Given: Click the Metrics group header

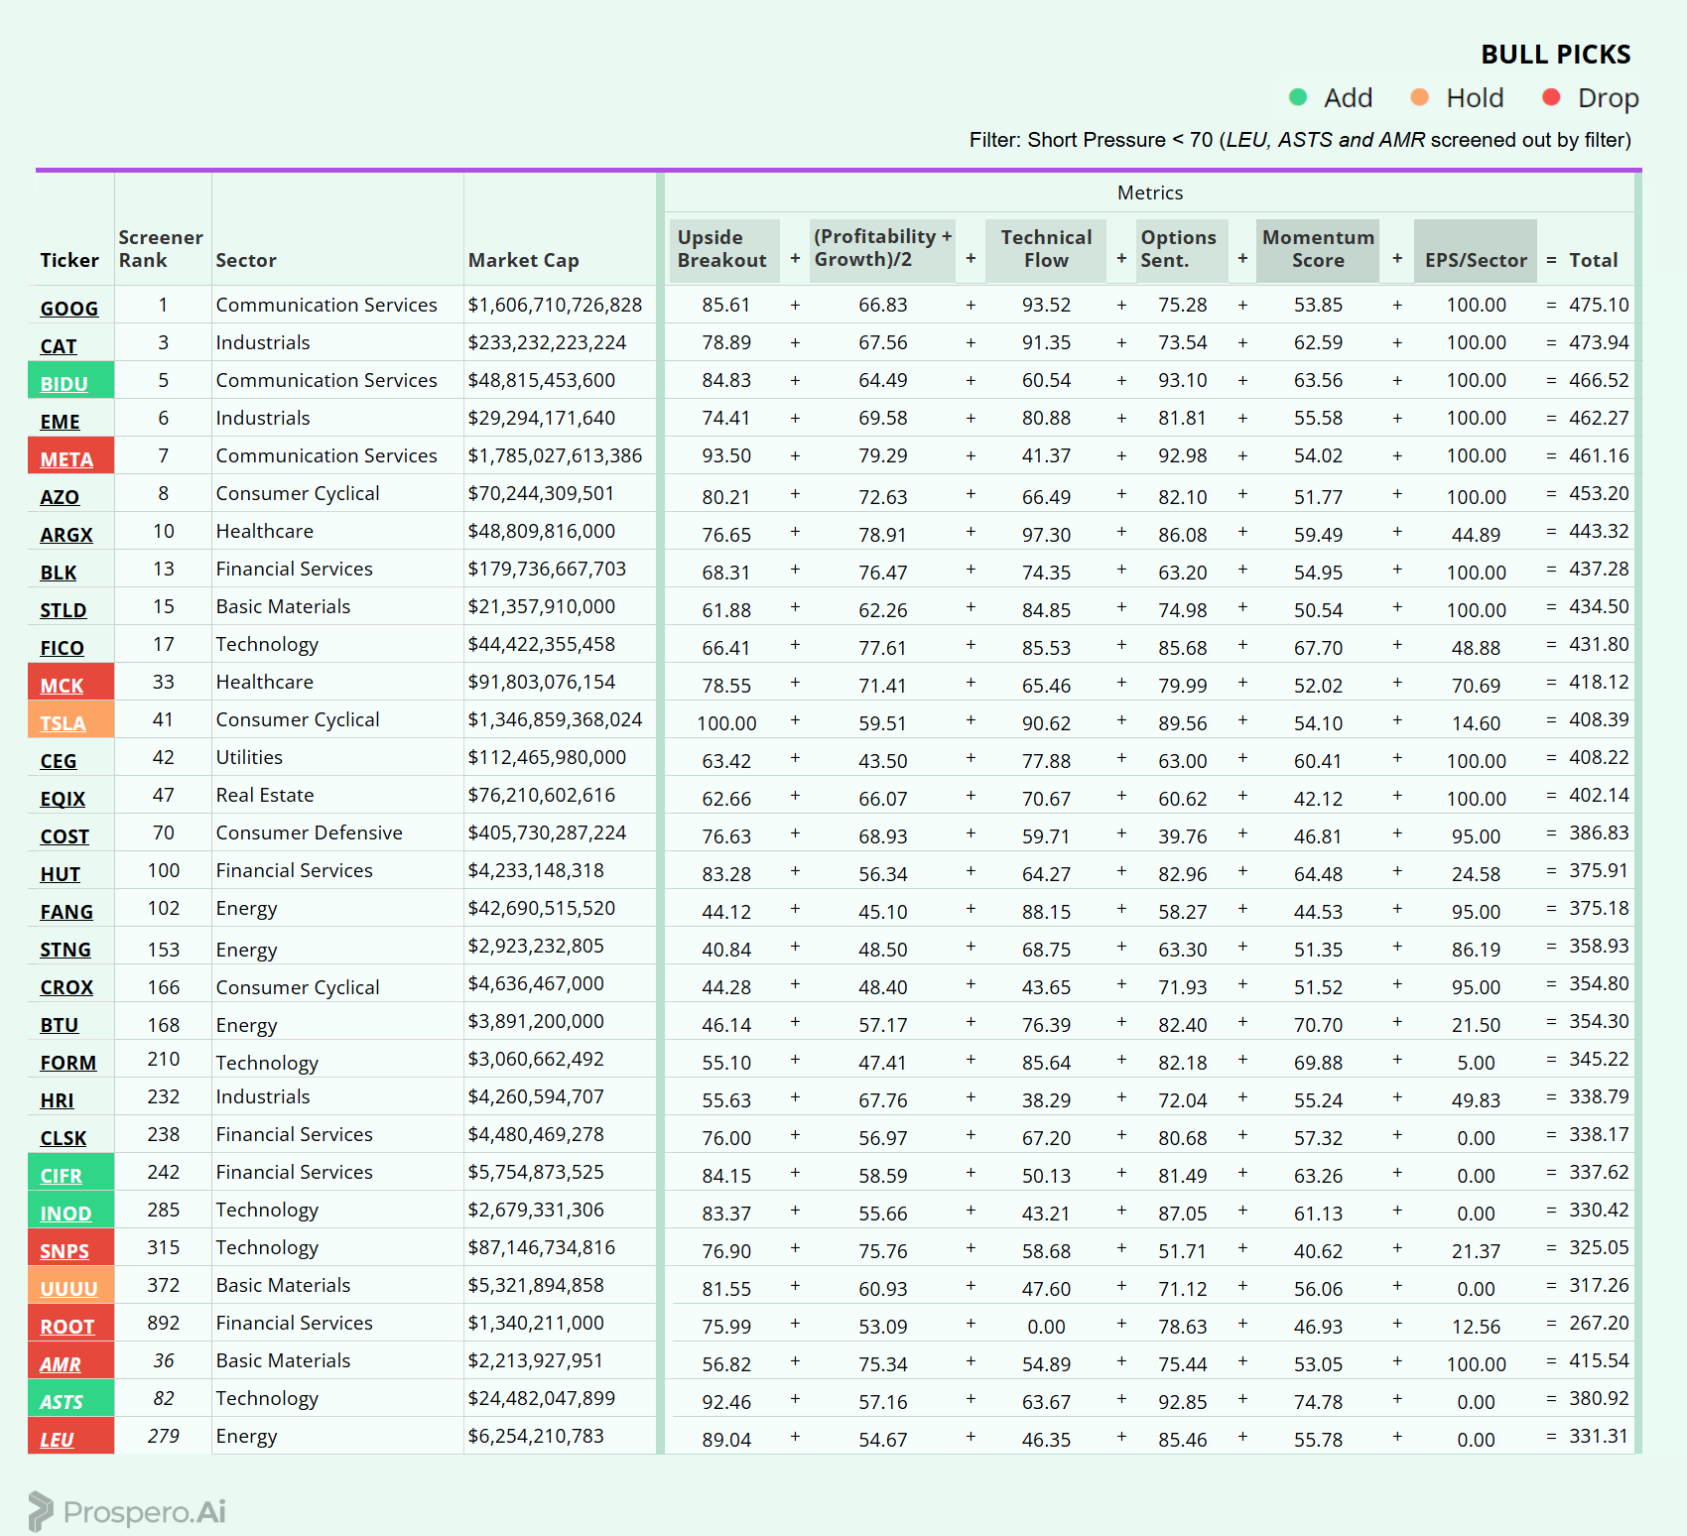Looking at the screenshot, I should (x=1149, y=192).
